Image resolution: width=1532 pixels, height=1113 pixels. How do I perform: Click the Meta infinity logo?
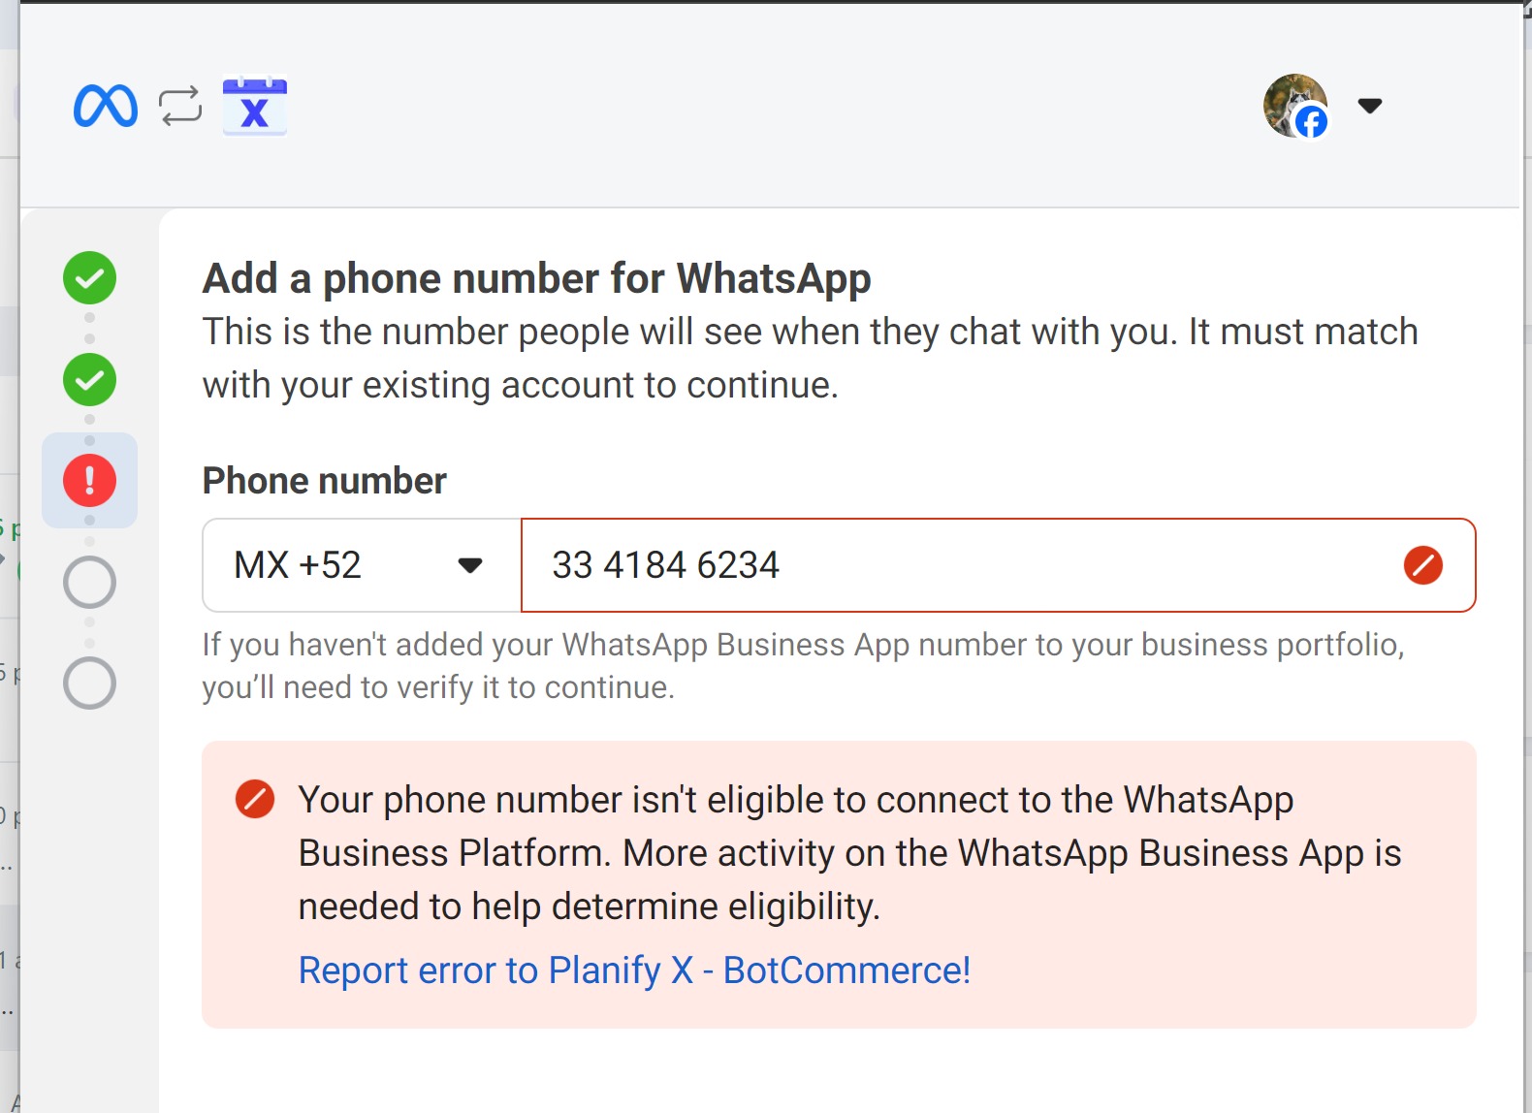(105, 106)
